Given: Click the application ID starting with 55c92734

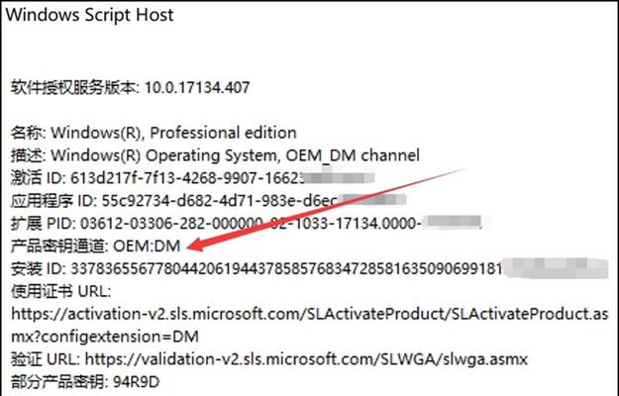Looking at the screenshot, I should (219, 201).
